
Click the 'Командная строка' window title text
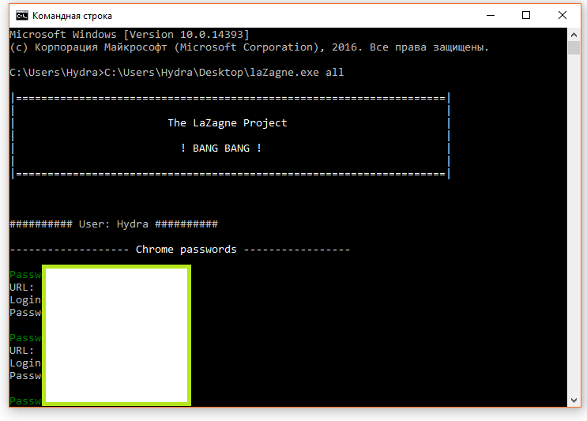[x=72, y=16]
